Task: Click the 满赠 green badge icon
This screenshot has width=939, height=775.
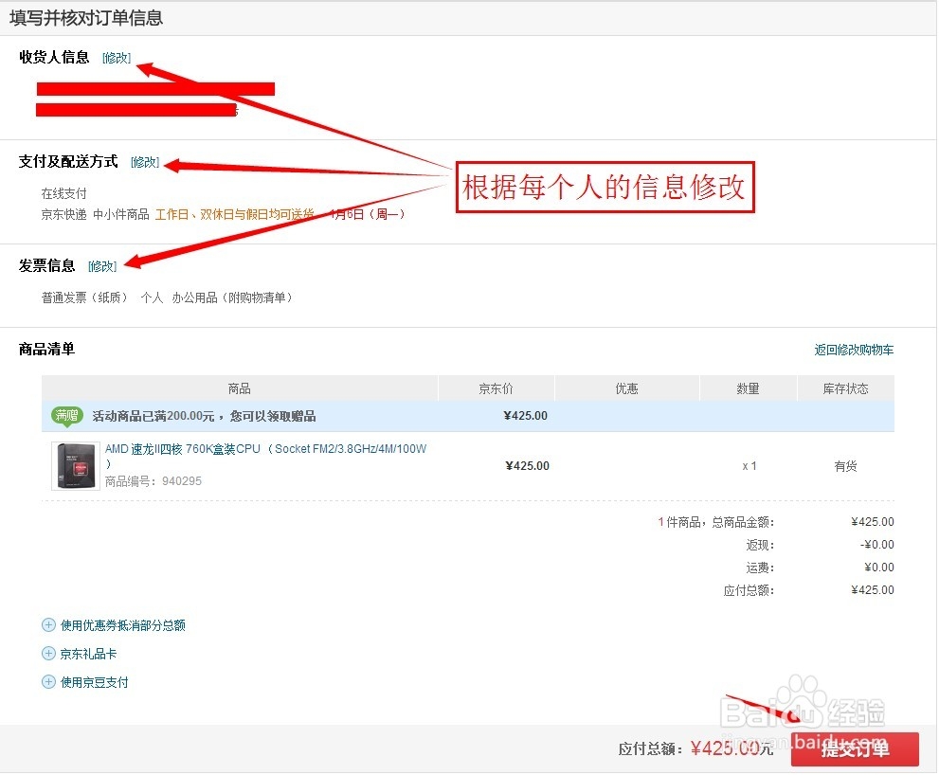Action: pos(67,416)
